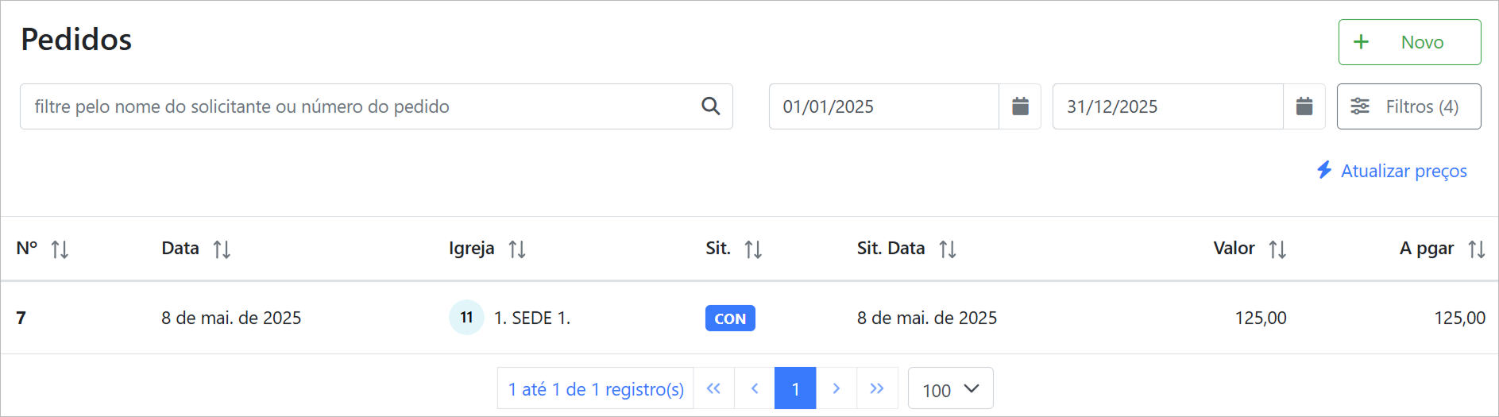Go to the first page of results
This screenshot has height=417, width=1499.
(713, 388)
